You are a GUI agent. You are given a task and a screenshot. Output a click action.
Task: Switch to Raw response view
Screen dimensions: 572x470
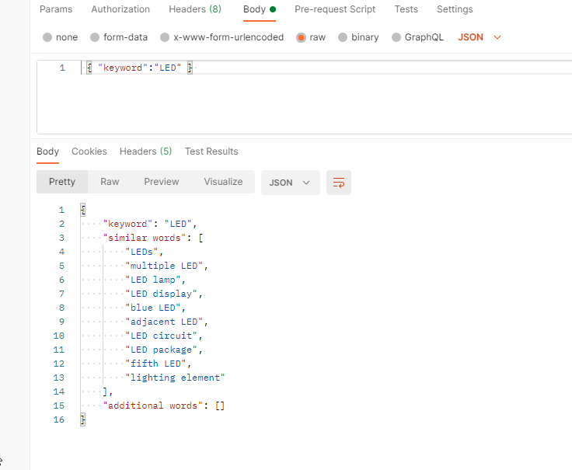110,182
